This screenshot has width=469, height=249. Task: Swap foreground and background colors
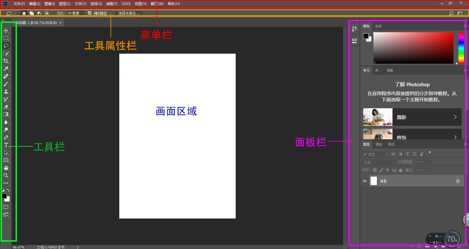pyautogui.click(x=8, y=190)
